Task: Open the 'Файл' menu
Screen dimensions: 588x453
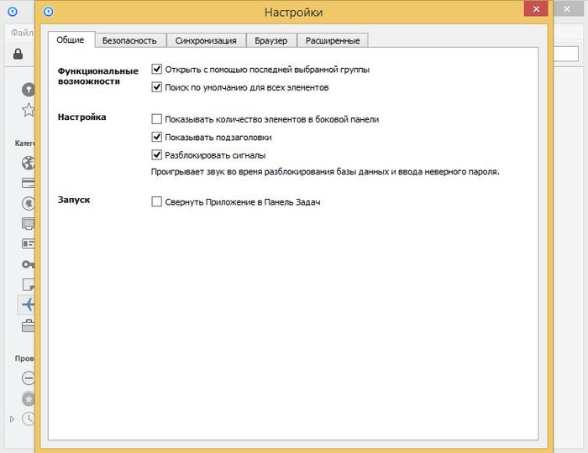Action: click(20, 33)
